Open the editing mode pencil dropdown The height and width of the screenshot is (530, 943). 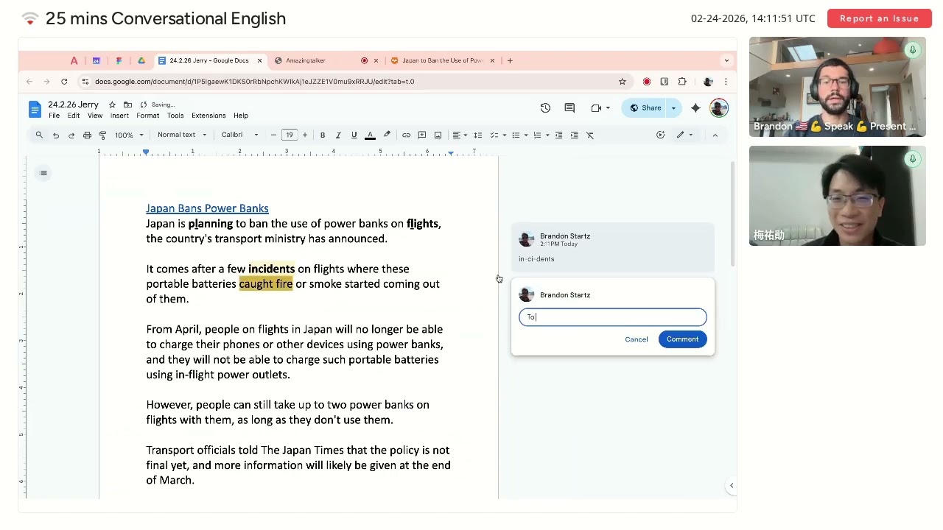pos(684,135)
